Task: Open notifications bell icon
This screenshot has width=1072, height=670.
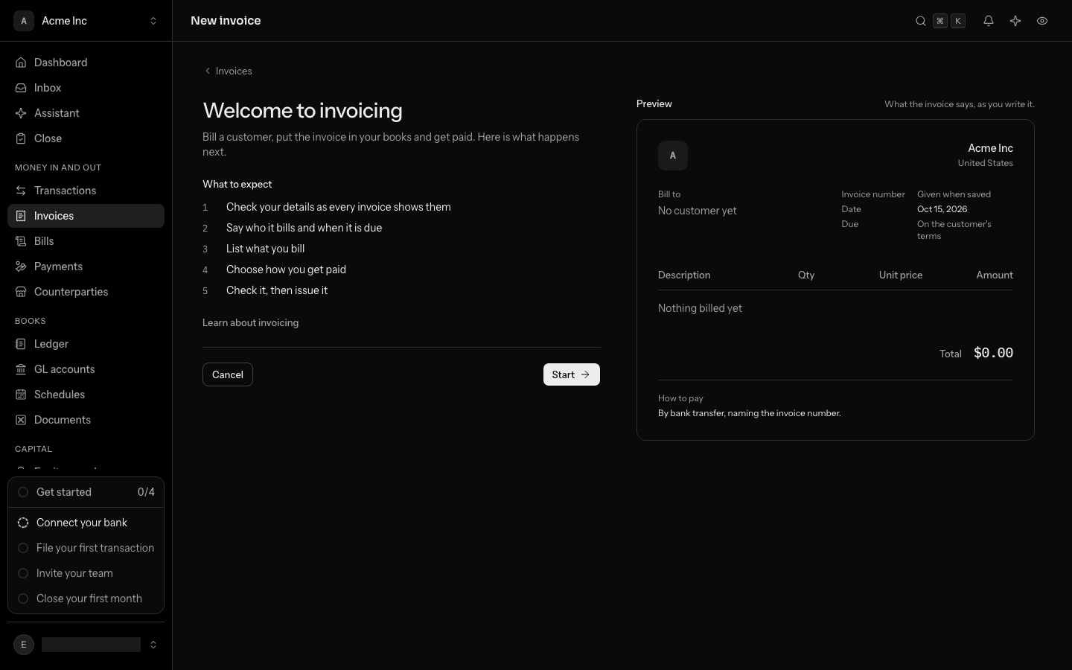Action: pos(989,21)
